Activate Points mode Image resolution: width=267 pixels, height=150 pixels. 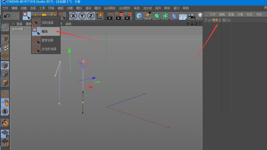pos(5,65)
